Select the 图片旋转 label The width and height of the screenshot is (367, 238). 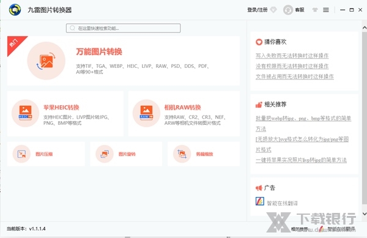127,154
